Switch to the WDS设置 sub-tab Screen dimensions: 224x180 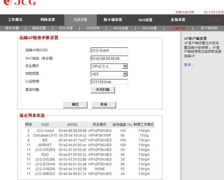[121, 28]
